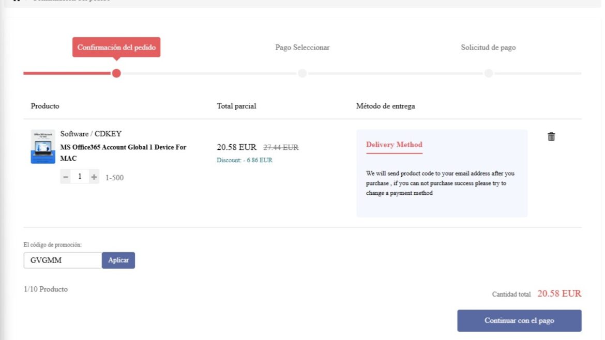Image resolution: width=605 pixels, height=340 pixels.
Task: Click the middle gray progress dot
Action: coord(302,73)
